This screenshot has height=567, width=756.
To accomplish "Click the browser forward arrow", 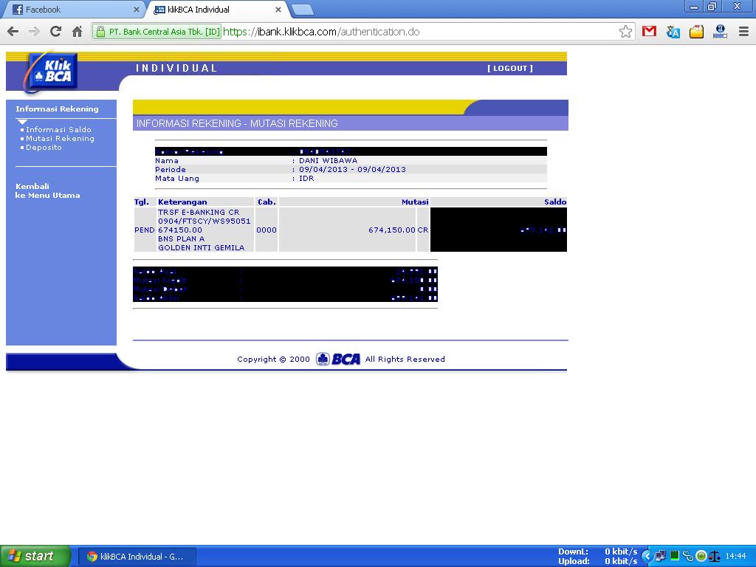I will (34, 32).
